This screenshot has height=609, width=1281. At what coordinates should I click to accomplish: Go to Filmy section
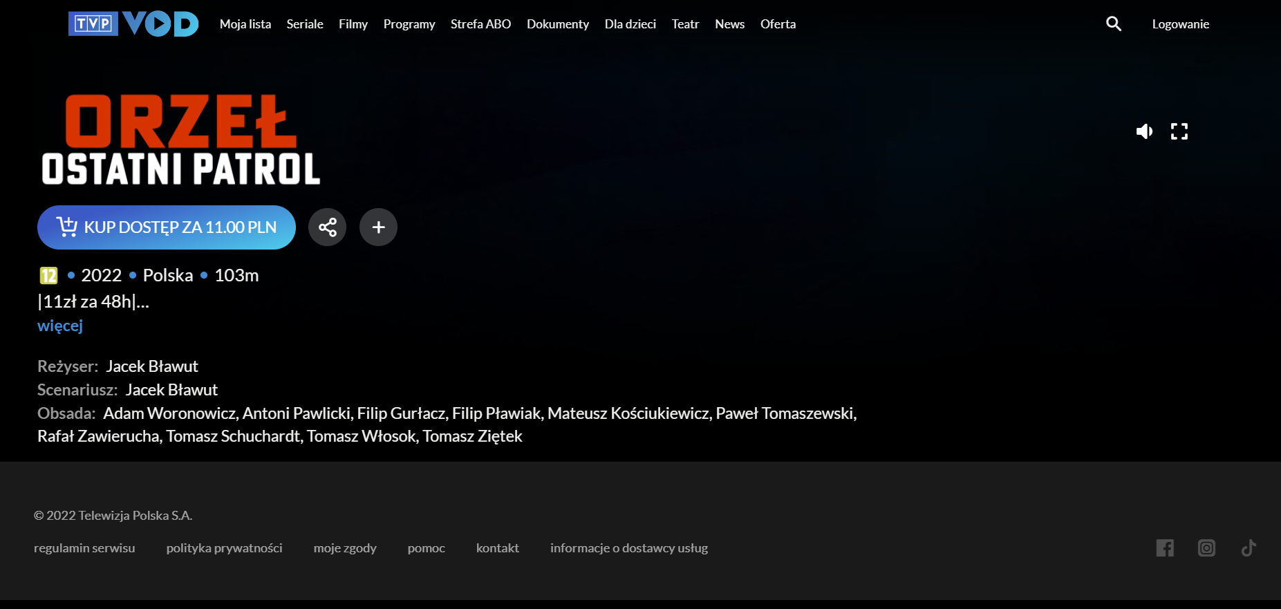353,24
